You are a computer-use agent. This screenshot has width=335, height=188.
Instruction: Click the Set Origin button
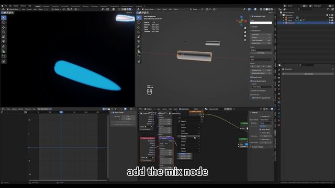pos(261,53)
